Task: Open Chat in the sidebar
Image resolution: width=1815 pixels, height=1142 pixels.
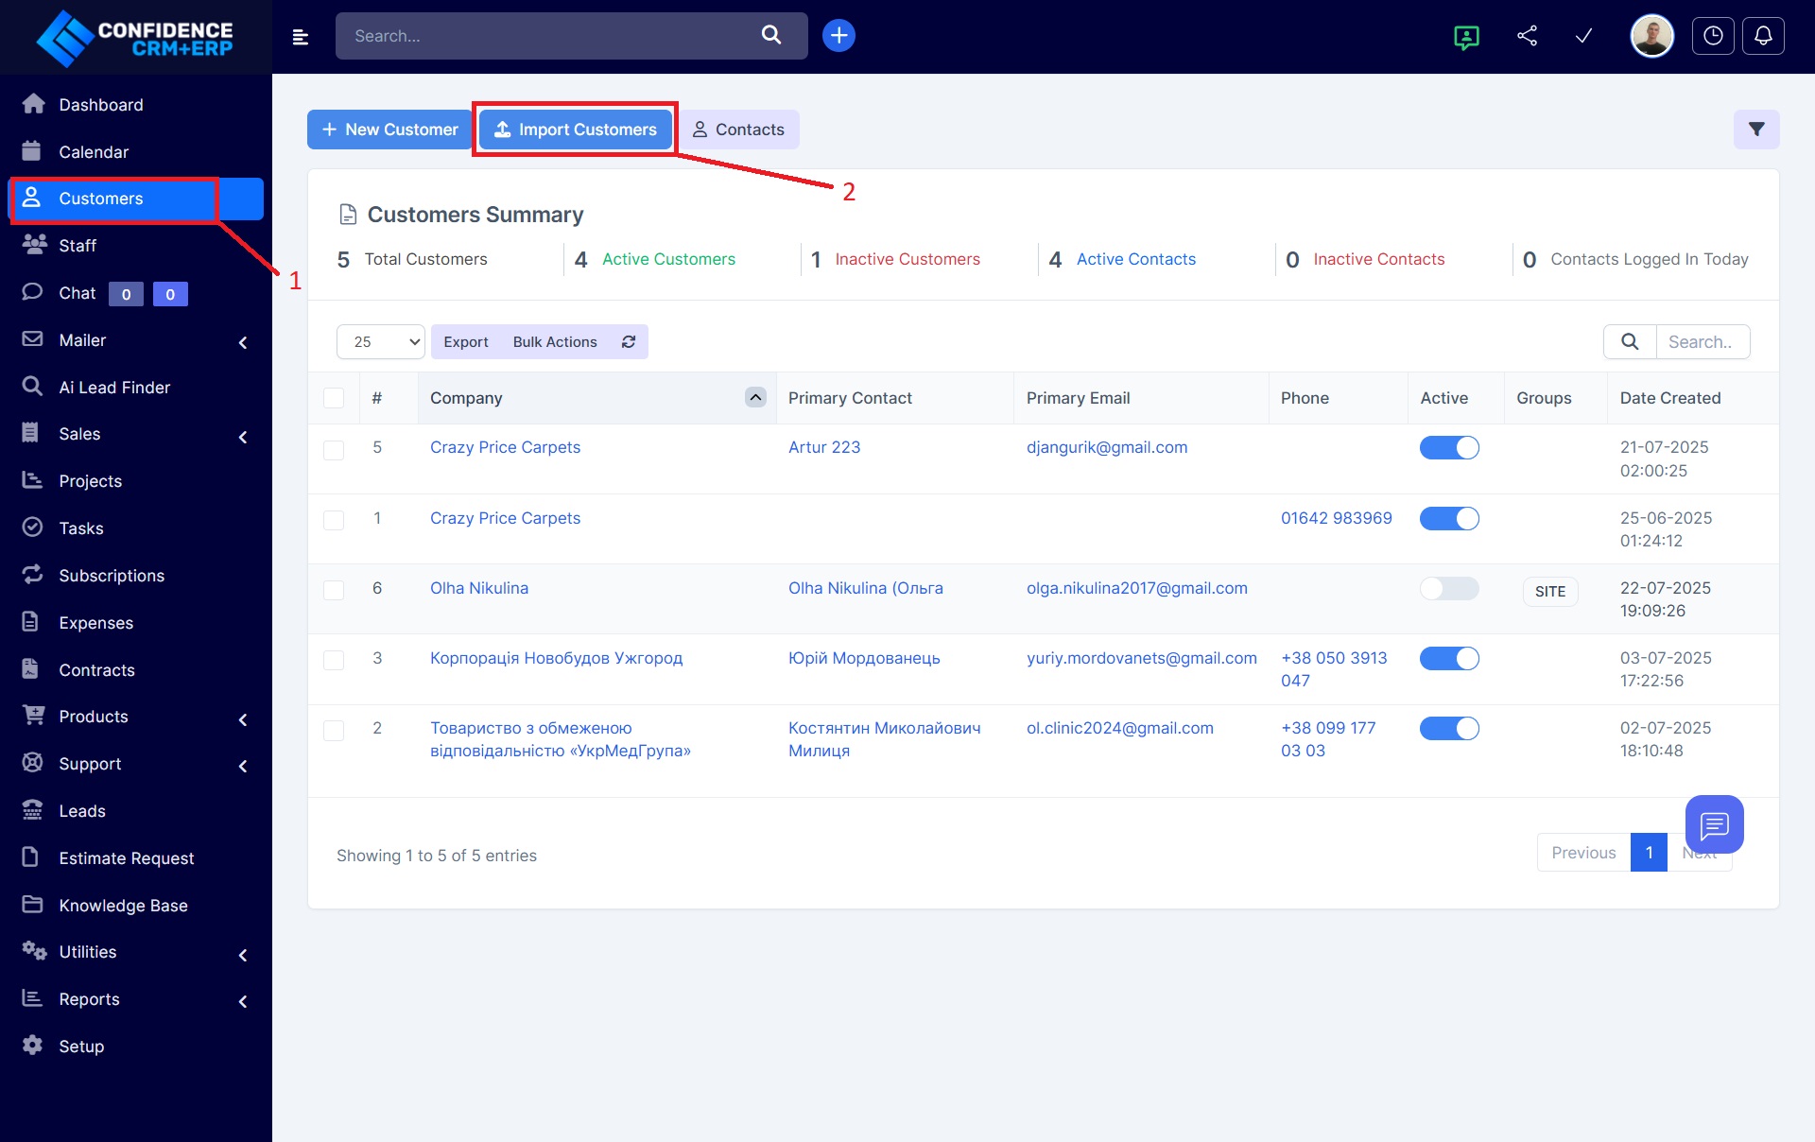Action: coord(77,293)
